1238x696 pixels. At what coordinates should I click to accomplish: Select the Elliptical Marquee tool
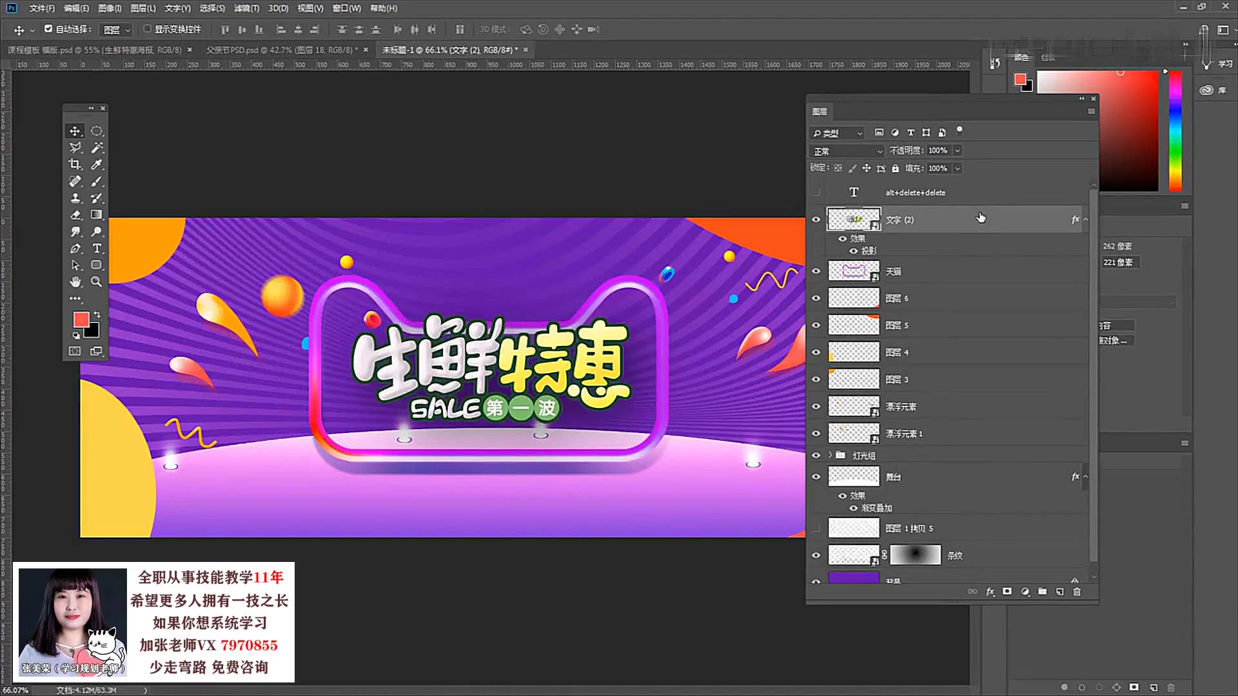click(97, 131)
